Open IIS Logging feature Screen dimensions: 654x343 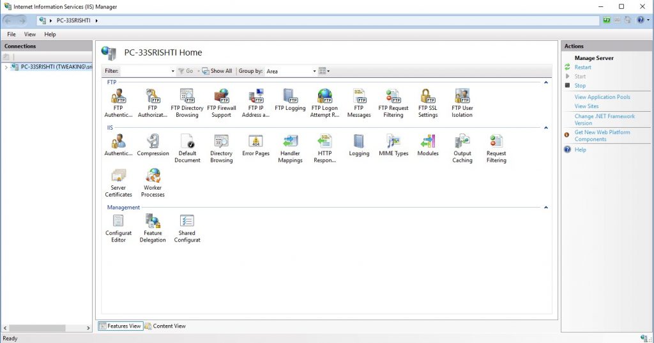pyautogui.click(x=359, y=145)
